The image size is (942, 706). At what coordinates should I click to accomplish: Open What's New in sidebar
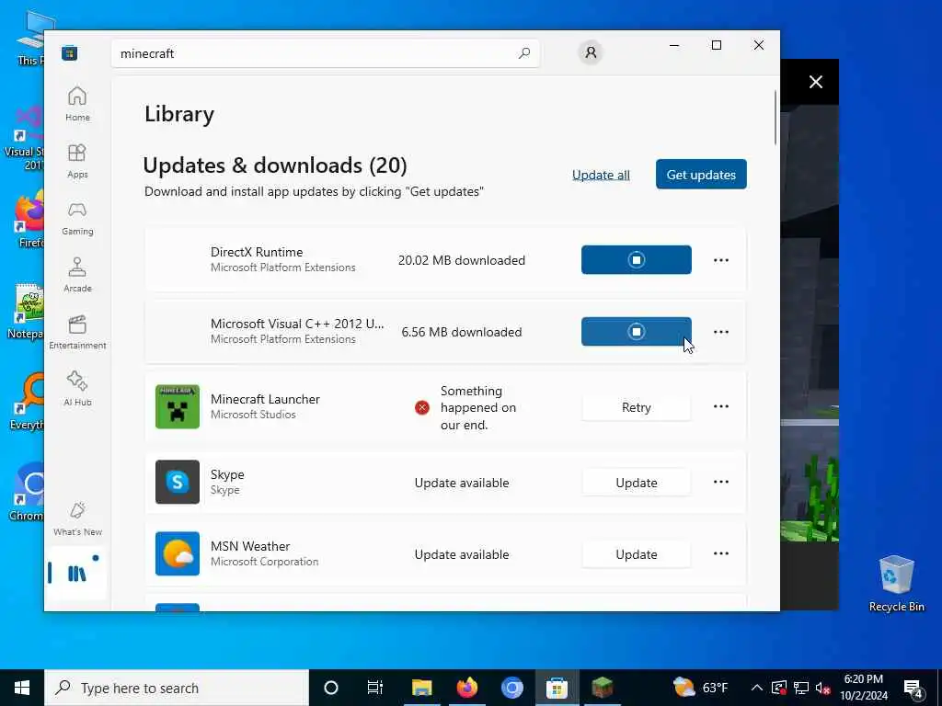pos(77,518)
